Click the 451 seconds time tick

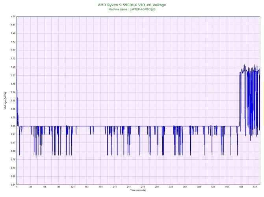pos(227,187)
